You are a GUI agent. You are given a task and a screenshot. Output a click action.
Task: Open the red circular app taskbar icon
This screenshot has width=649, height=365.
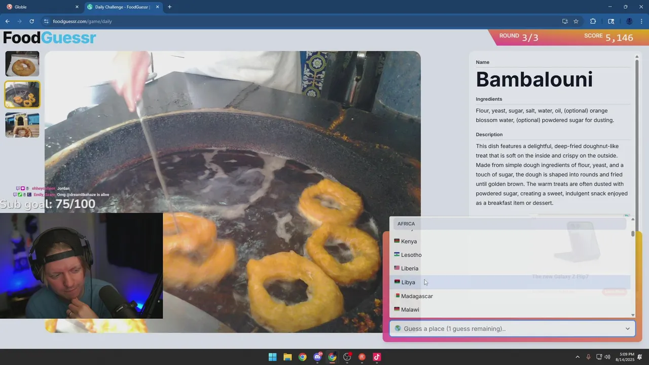pos(362,357)
